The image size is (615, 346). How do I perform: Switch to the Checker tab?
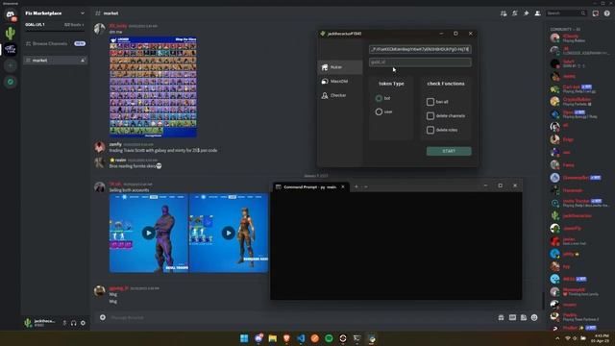(339, 95)
